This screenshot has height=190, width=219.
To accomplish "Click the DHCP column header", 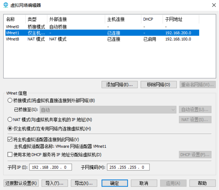I will [152, 19].
